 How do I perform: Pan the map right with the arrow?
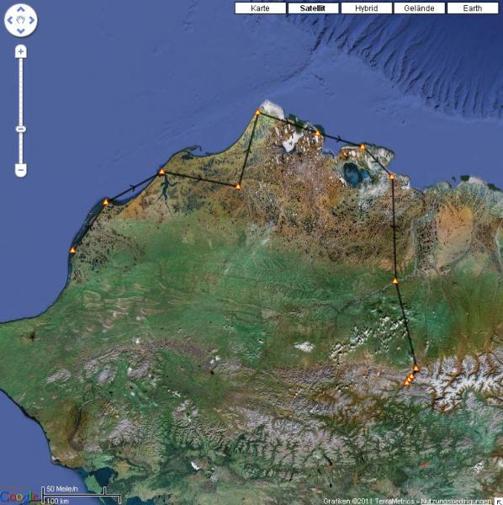click(x=31, y=20)
